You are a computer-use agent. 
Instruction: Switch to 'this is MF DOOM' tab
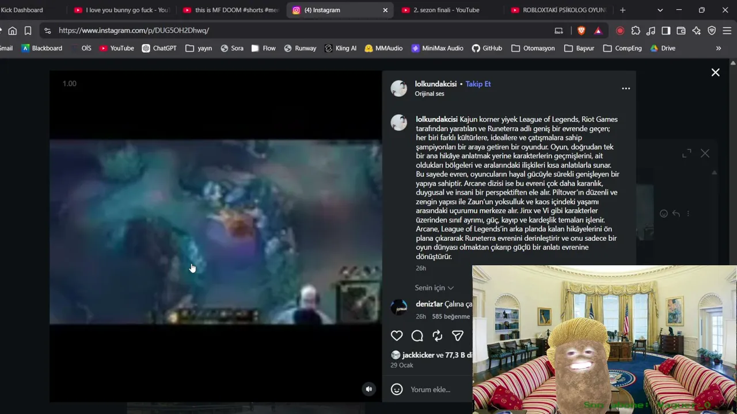click(x=231, y=10)
